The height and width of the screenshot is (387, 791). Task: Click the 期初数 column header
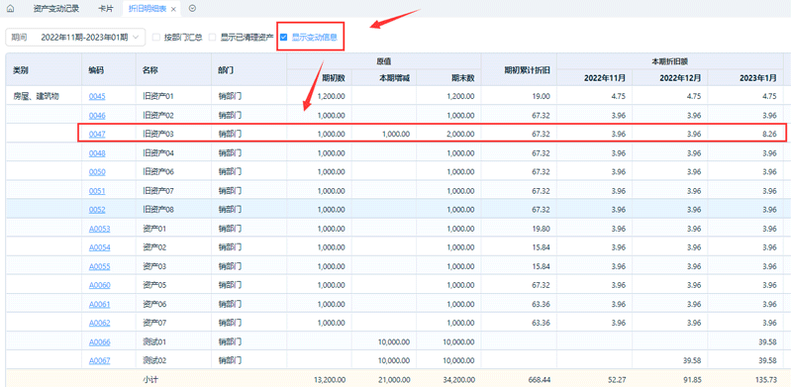[x=320, y=78]
